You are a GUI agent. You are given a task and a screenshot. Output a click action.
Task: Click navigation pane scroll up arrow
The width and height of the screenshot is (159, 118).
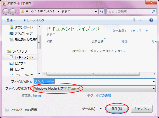tap(39, 27)
